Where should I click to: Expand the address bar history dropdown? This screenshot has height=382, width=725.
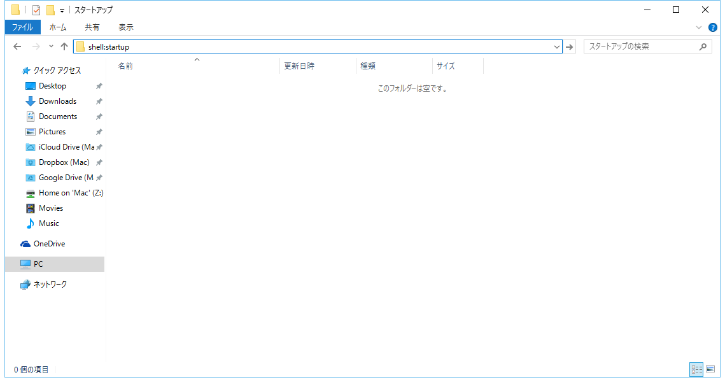click(x=557, y=46)
